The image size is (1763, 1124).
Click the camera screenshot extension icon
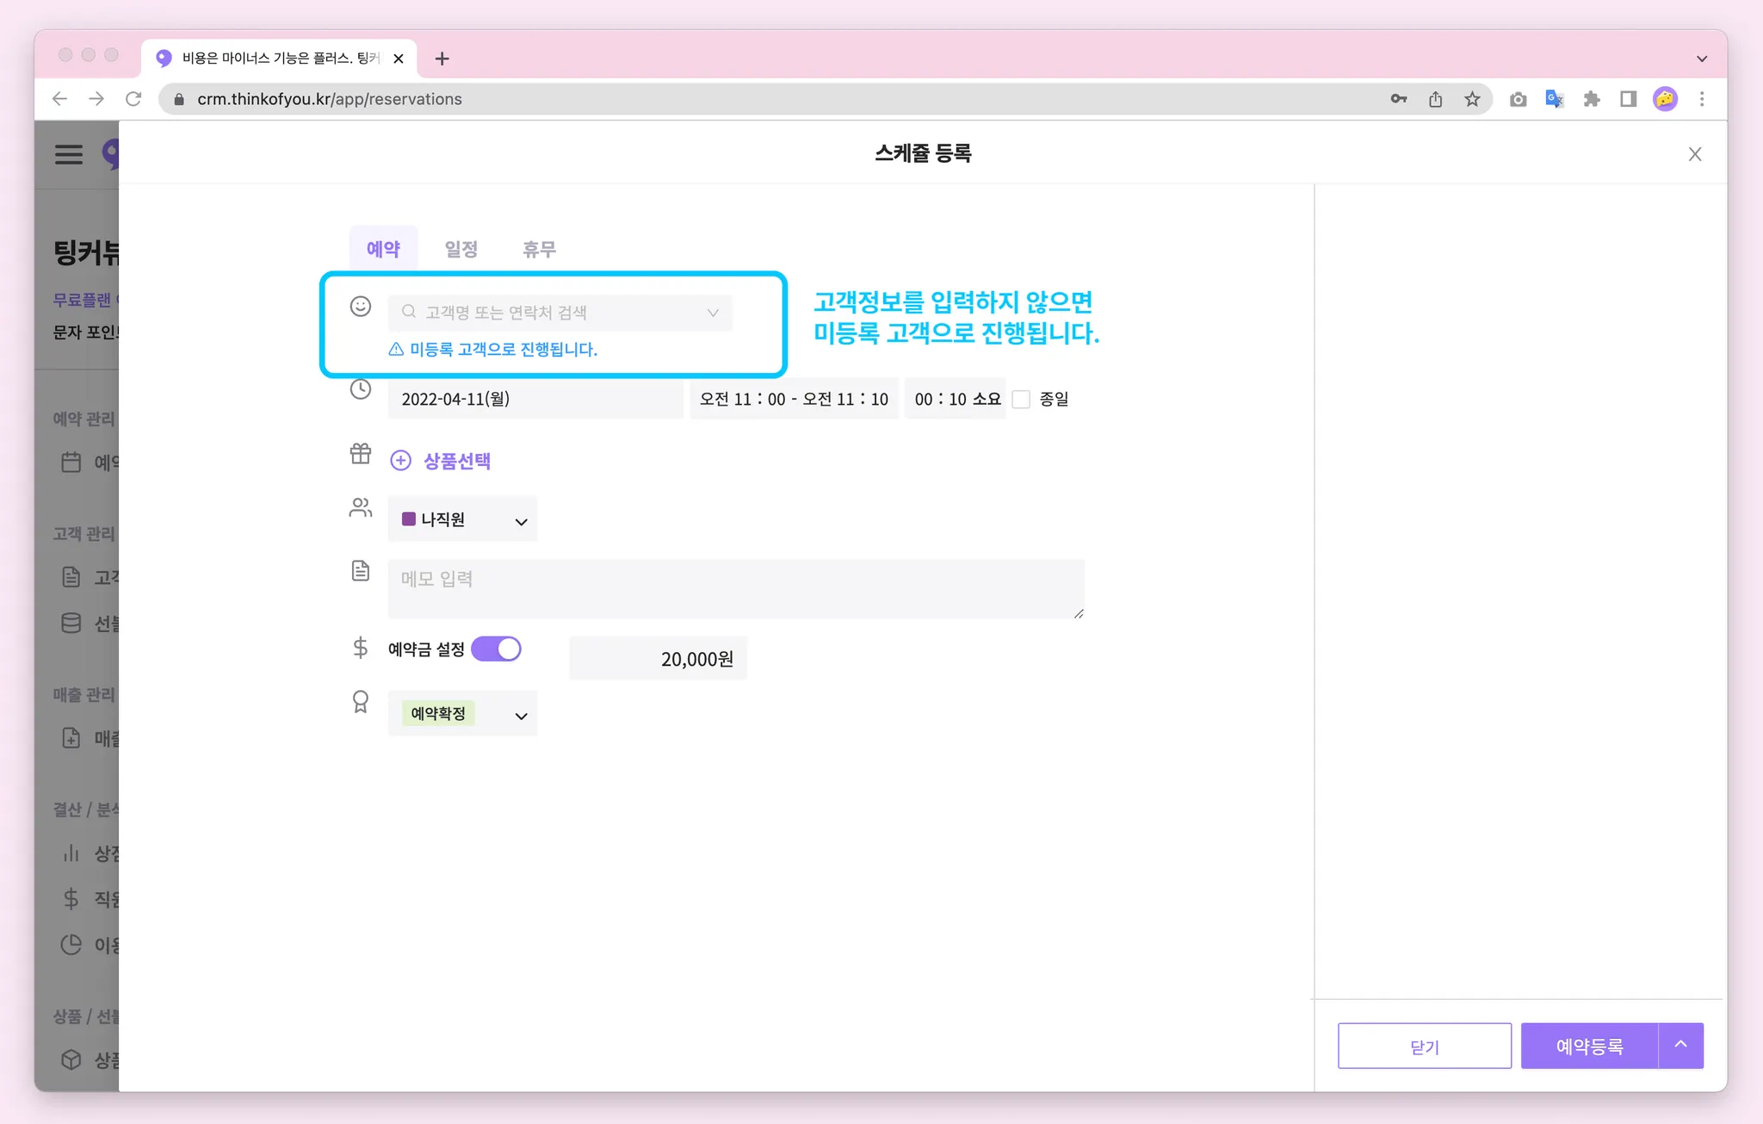point(1518,99)
